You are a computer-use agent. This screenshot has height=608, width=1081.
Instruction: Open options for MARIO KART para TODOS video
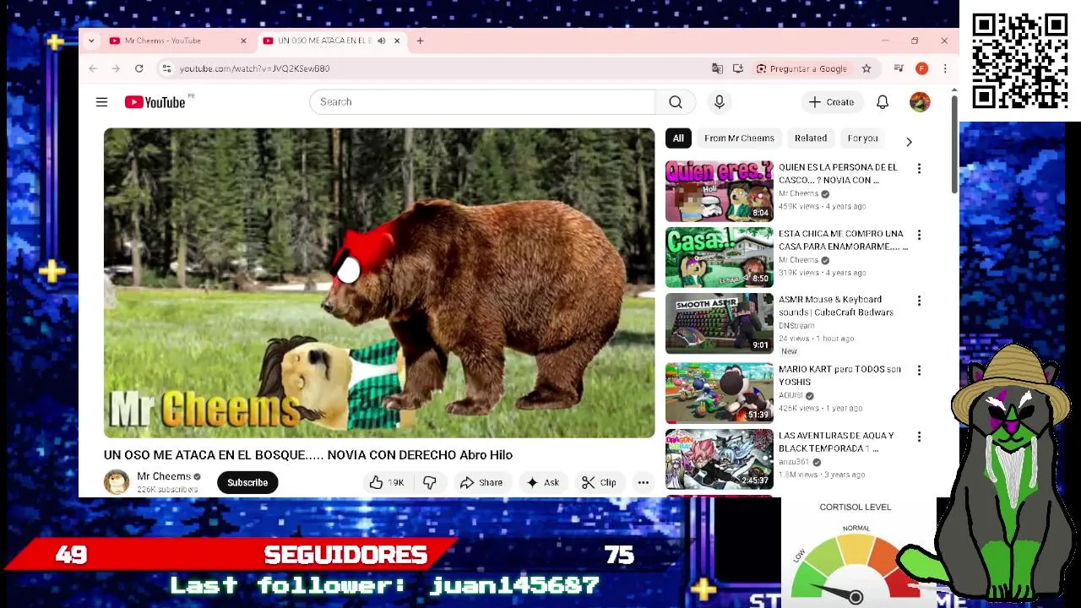point(919,371)
